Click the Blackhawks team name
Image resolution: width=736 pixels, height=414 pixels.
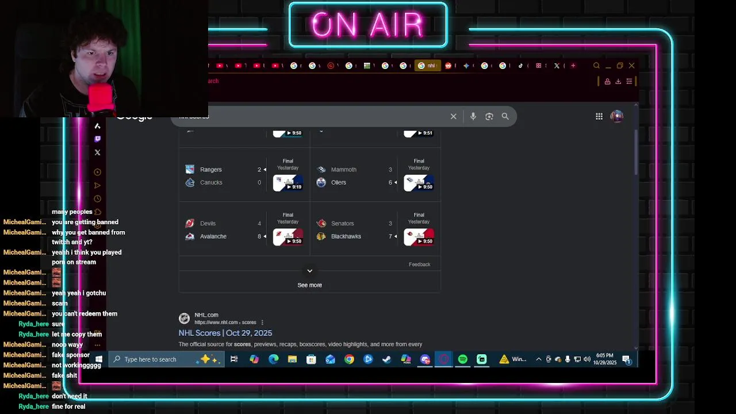click(x=346, y=236)
